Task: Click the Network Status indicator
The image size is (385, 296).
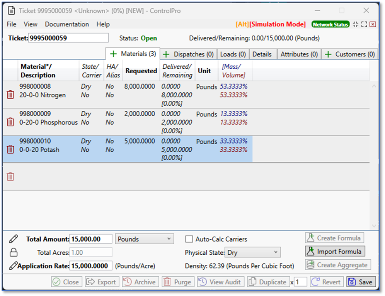Action: point(330,24)
